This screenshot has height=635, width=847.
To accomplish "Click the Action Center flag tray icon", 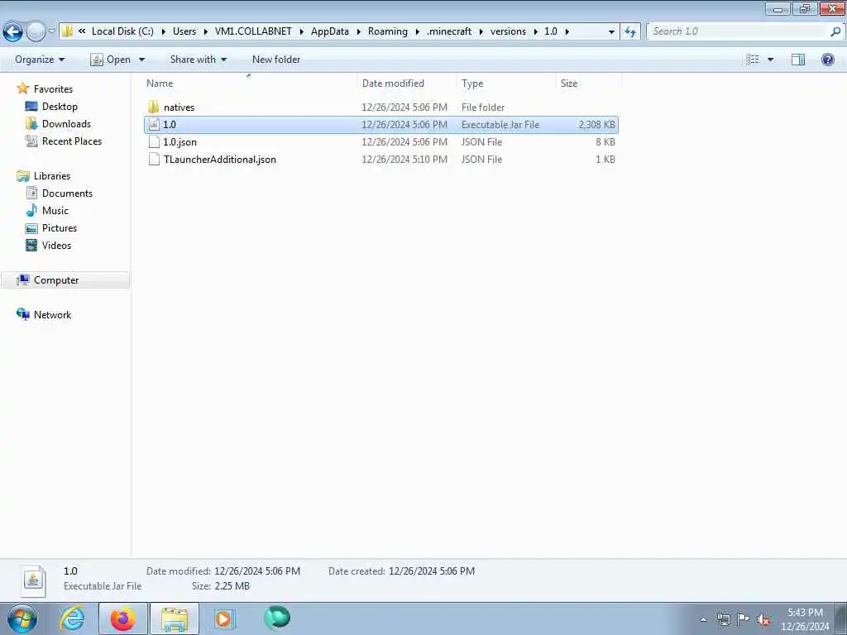I will [743, 619].
